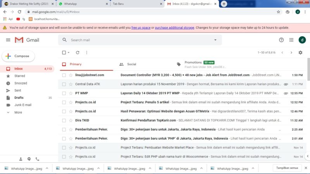The image size is (310, 174).
Task: Open options for third WhatsApp Image download
Action: tap(150, 168)
